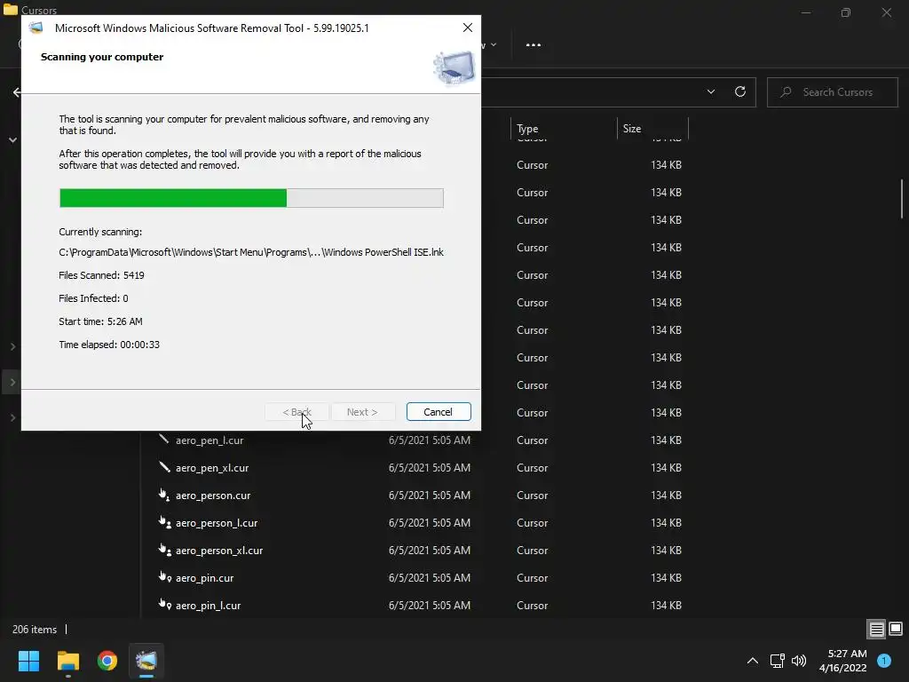This screenshot has width=909, height=682.
Task: Click the aero_person_l.cur hand icon
Action: pyautogui.click(x=164, y=522)
